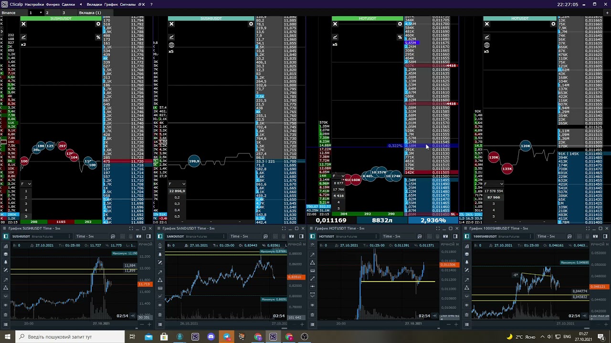Delete drawings with trash icon on SUSHIUSDT chart
611x343 pixels.
(6, 314)
